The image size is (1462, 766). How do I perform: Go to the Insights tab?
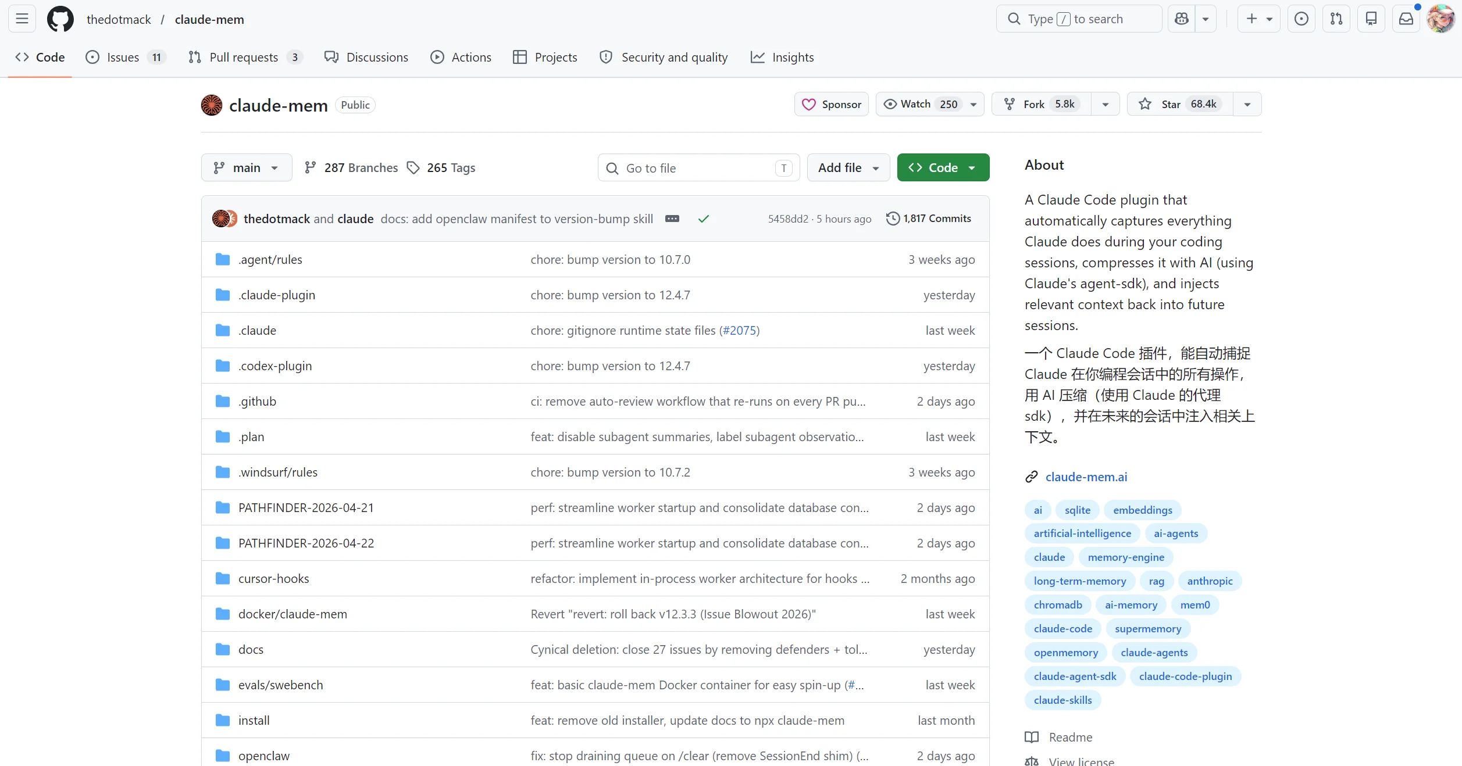coord(783,57)
